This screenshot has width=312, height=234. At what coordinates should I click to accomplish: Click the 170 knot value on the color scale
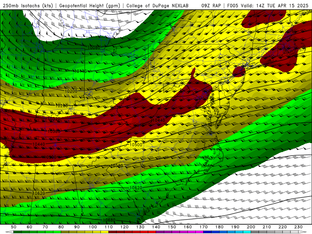[x=204, y=227]
